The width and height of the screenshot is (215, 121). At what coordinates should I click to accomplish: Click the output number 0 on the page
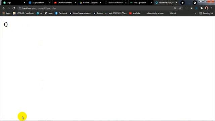(6, 25)
